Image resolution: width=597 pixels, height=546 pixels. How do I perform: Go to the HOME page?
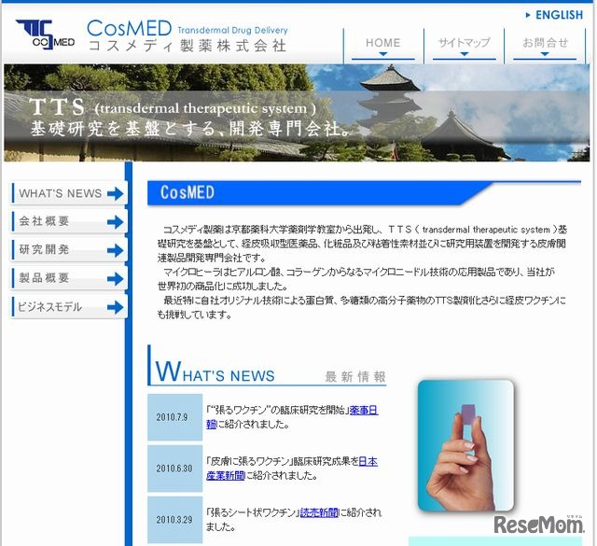tap(383, 43)
